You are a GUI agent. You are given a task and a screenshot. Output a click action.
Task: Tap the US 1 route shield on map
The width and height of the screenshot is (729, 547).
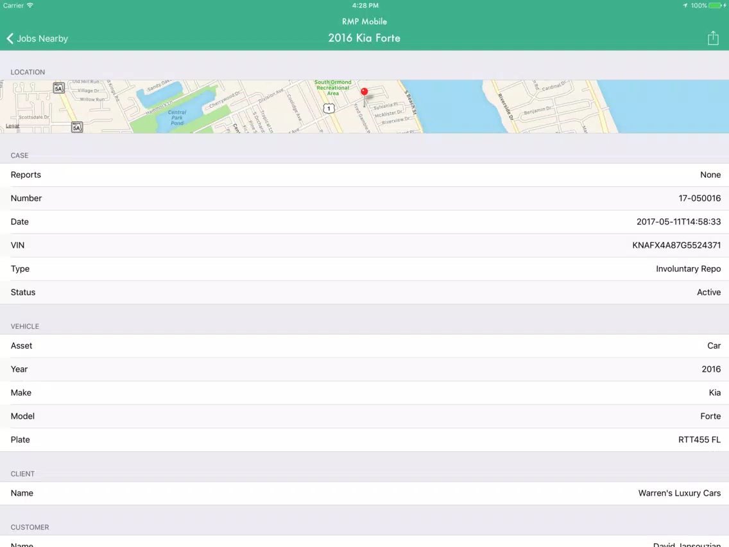point(329,109)
